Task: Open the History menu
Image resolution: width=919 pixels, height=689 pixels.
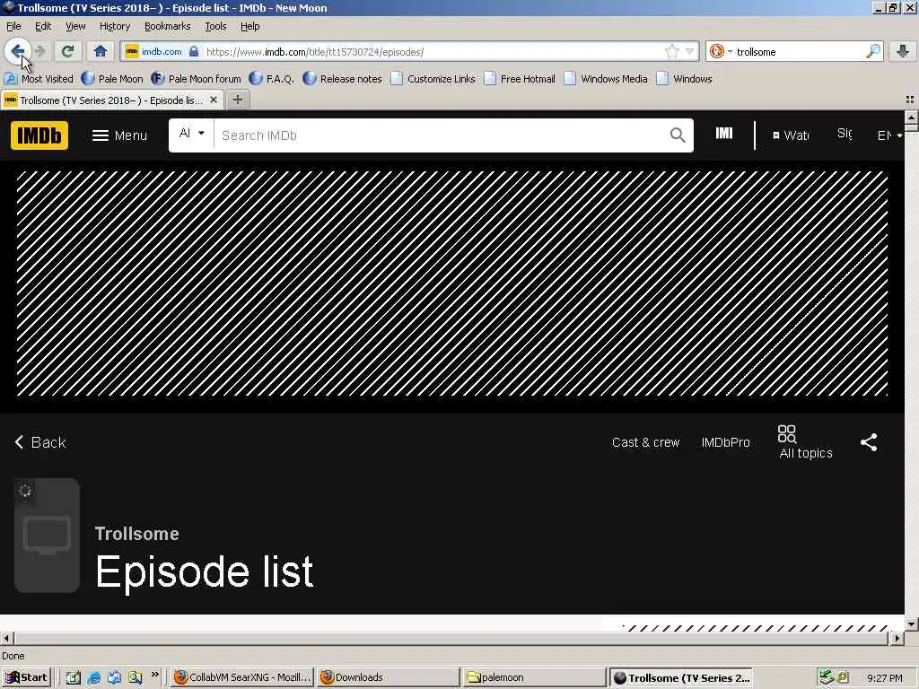Action: tap(115, 26)
